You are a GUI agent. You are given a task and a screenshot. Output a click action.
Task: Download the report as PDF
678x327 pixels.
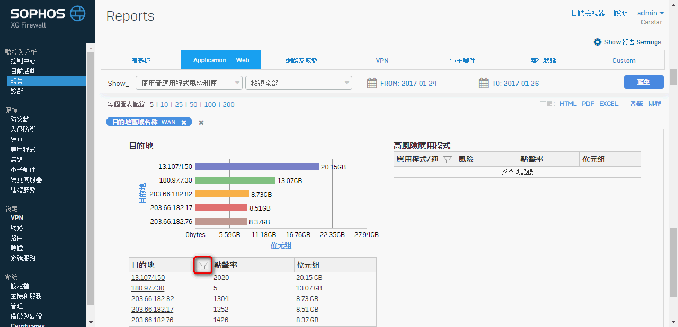tap(587, 104)
